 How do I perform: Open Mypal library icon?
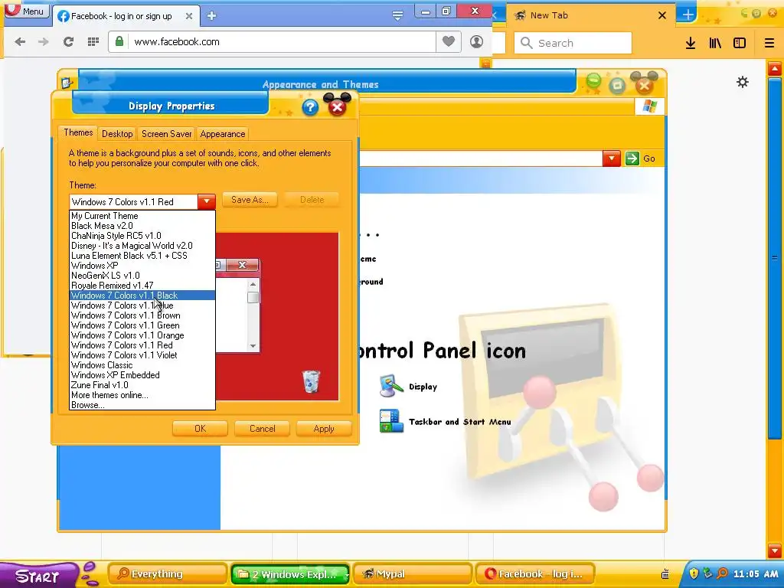tap(715, 43)
